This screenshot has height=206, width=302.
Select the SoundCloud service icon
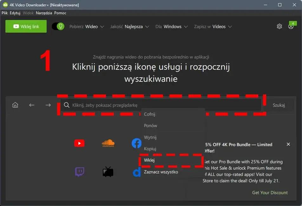tap(108, 143)
